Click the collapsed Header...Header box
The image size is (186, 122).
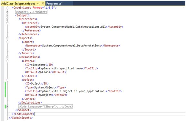pos(31,12)
